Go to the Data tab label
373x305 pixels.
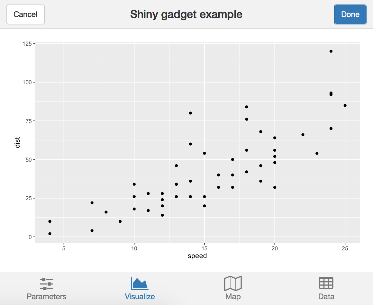click(326, 297)
